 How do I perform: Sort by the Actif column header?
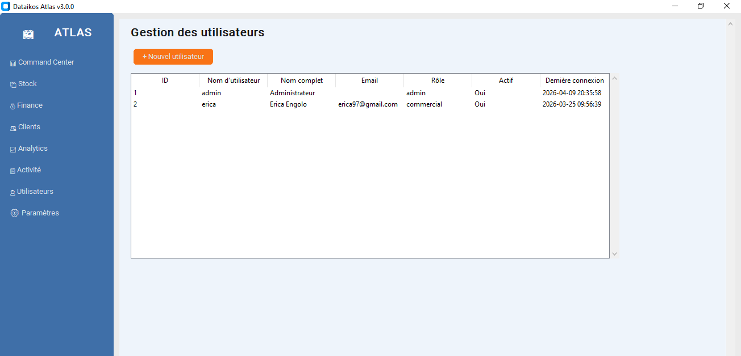[506, 80]
